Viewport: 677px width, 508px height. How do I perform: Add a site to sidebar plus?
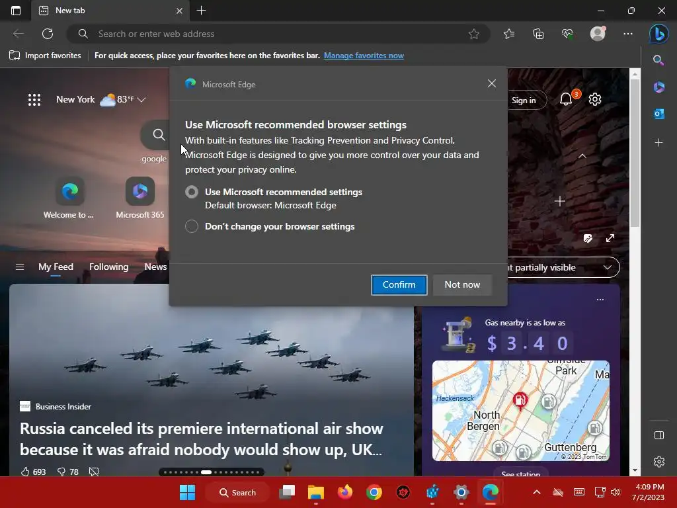[658, 143]
